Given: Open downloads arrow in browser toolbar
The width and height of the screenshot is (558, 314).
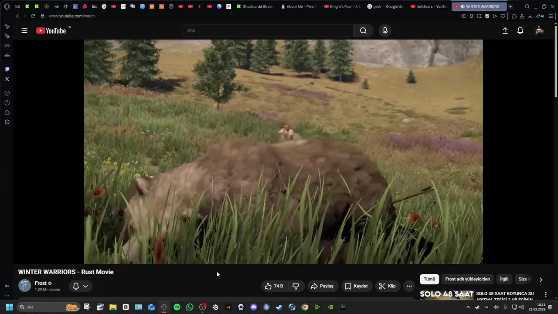Looking at the screenshot, I should [x=530, y=16].
